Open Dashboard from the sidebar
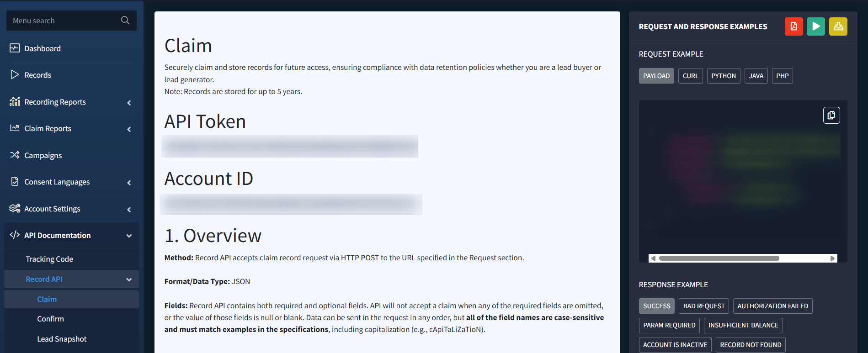Image resolution: width=868 pixels, height=353 pixels. coord(43,48)
